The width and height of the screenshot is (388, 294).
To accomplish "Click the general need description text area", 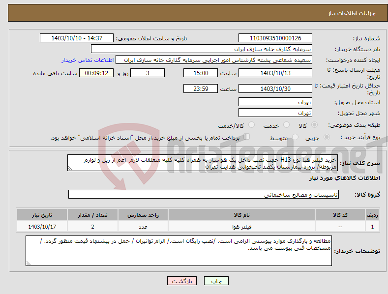I will point(203,163).
